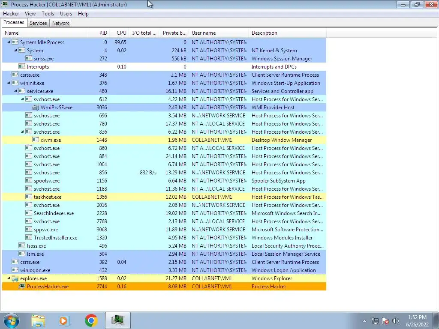Collapse the services.exe tree node

tap(15, 91)
